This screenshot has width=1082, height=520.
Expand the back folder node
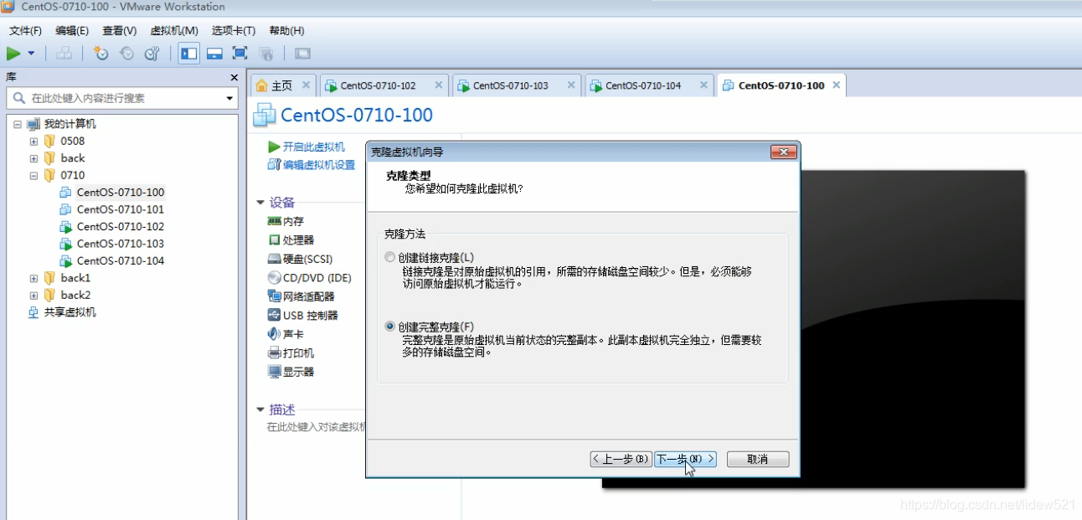tap(33, 158)
